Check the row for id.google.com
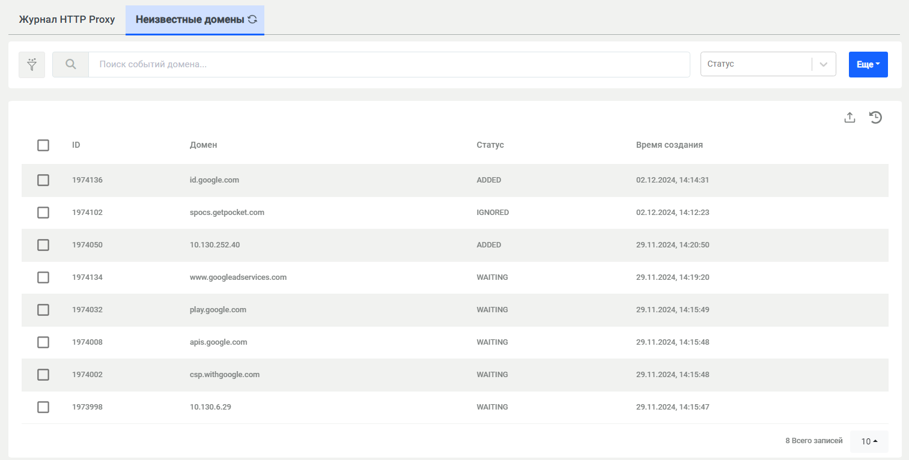This screenshot has width=909, height=460. (43, 180)
